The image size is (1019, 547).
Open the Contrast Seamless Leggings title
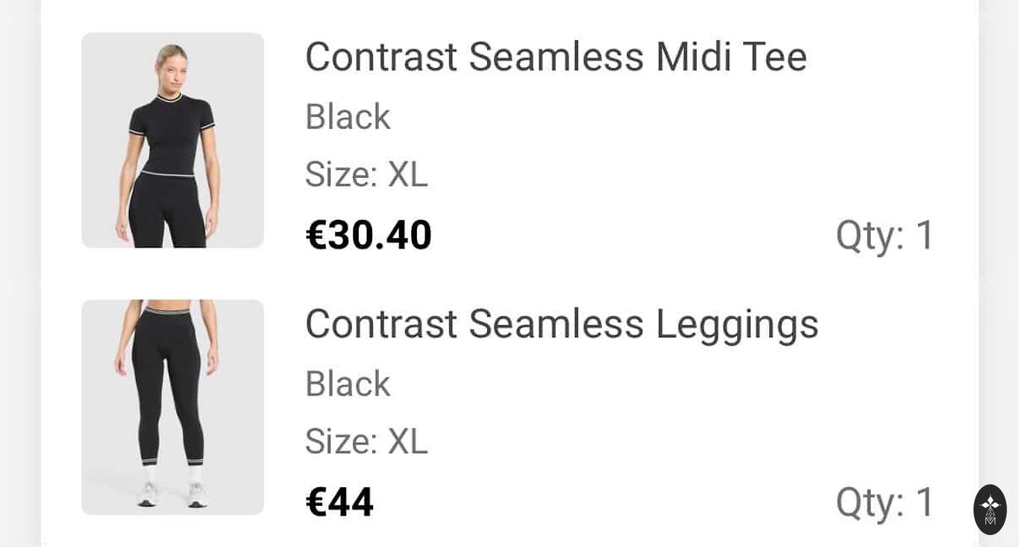coord(562,324)
